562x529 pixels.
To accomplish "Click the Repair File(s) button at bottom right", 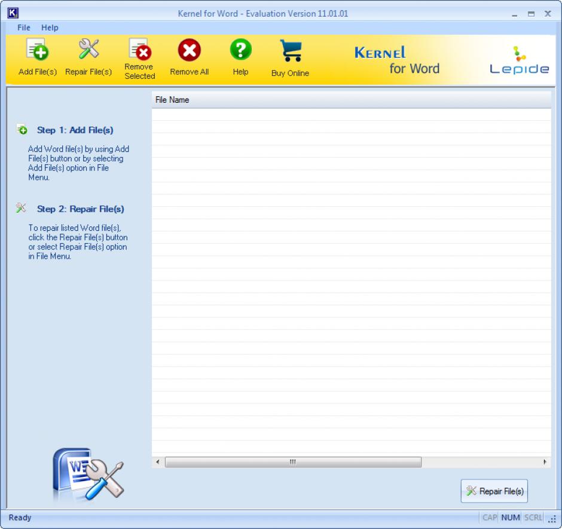I will pyautogui.click(x=494, y=491).
